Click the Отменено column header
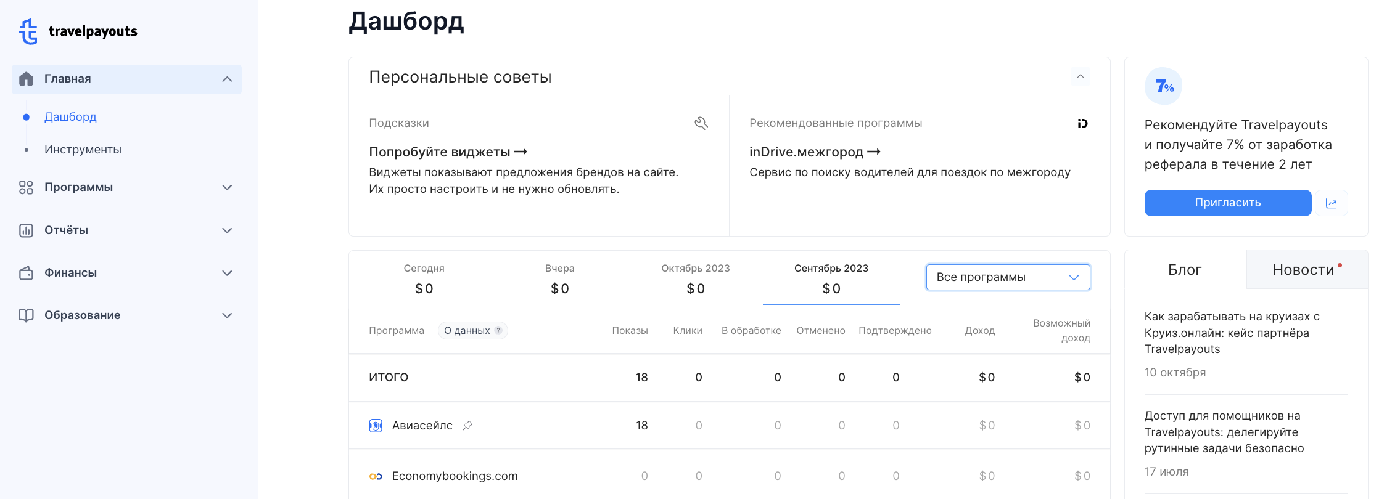The height and width of the screenshot is (499, 1379). coord(821,331)
